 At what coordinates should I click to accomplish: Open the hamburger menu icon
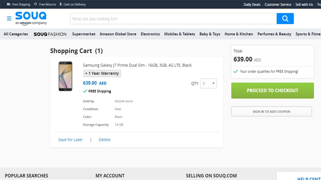click(9, 19)
